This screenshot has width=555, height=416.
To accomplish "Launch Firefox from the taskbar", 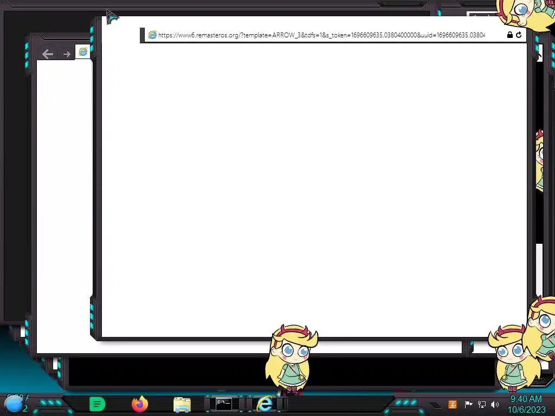I will click(140, 404).
